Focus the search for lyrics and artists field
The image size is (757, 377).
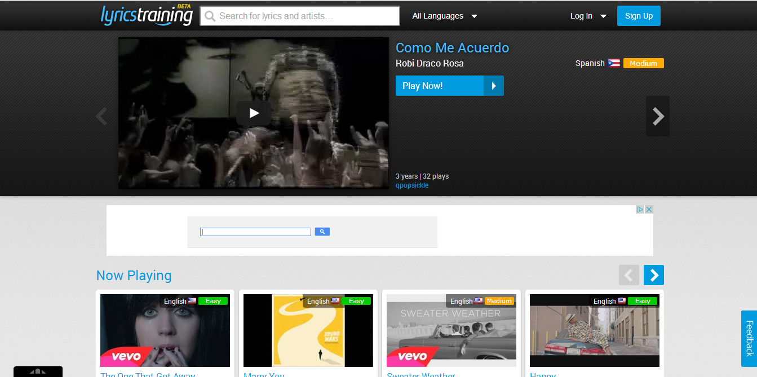pyautogui.click(x=300, y=16)
